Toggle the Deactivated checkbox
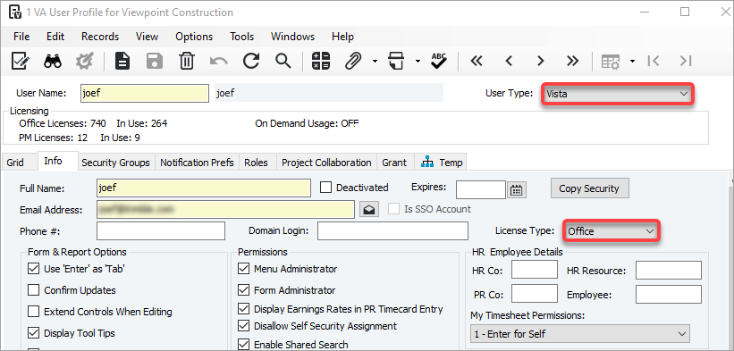The width and height of the screenshot is (734, 351). click(x=326, y=188)
